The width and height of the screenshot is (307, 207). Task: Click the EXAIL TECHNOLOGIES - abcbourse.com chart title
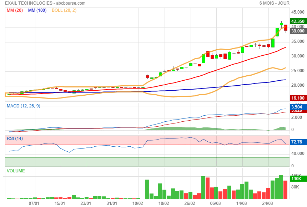click(x=45, y=3)
